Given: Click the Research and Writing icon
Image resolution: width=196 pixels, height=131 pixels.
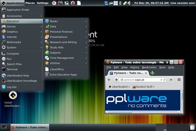Looking at the screenshot, I should (x=47, y=42).
